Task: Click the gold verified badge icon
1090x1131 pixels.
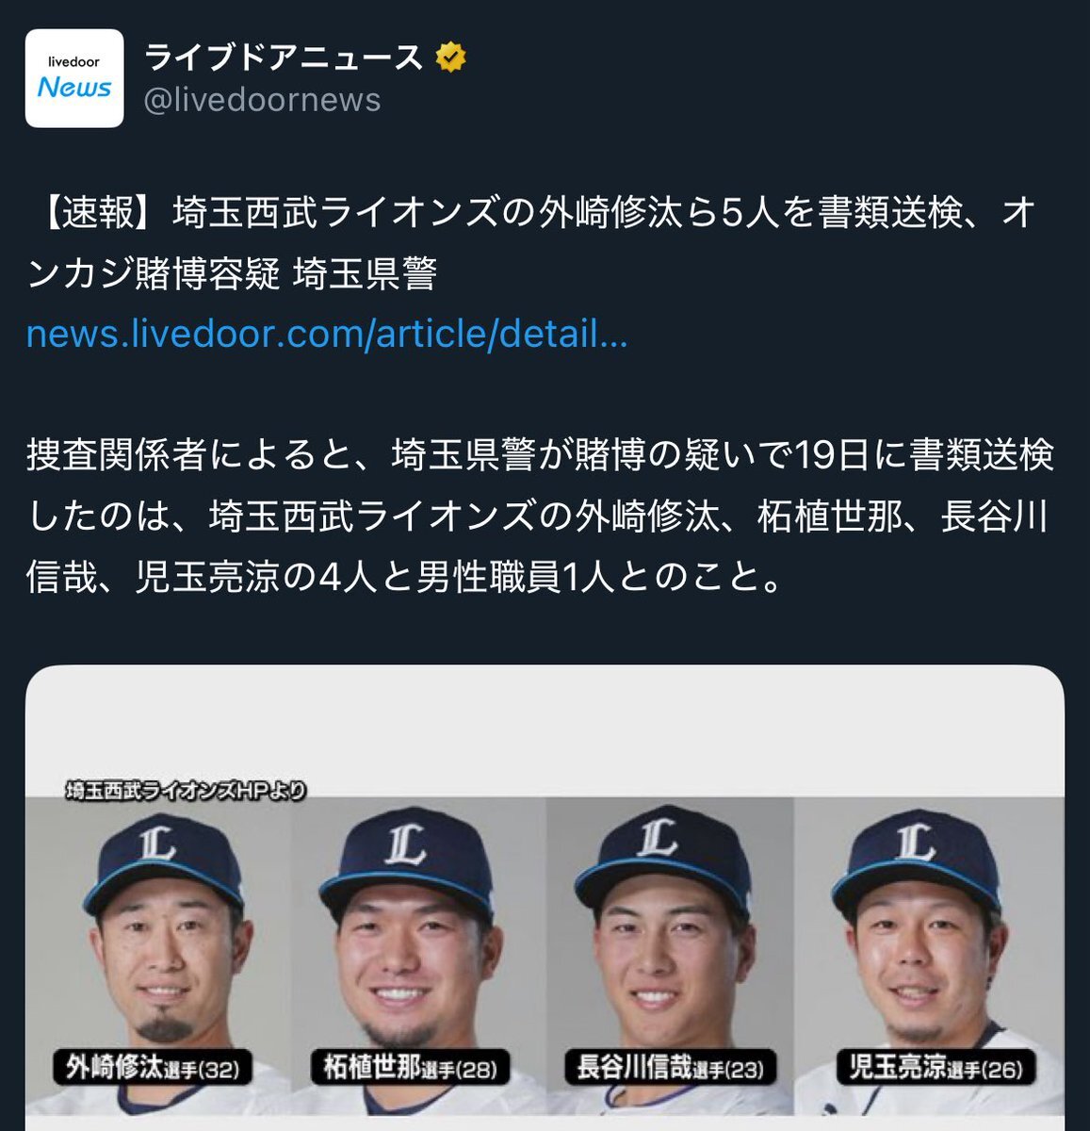Action: tap(451, 58)
